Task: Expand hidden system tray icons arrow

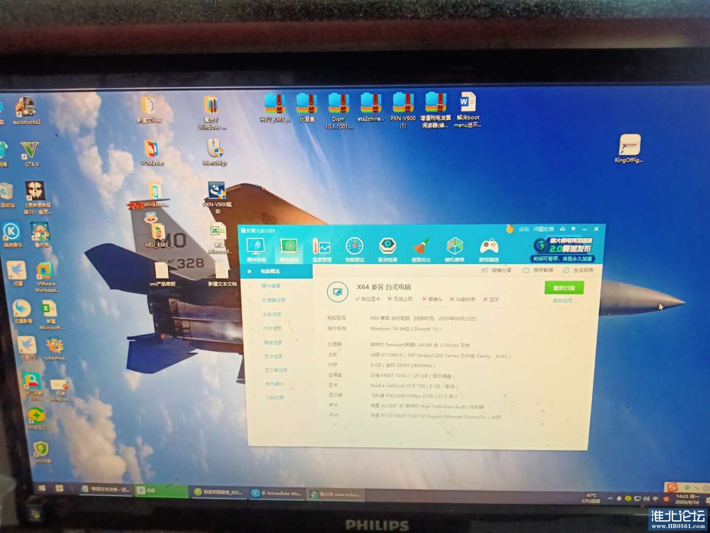Action: (x=610, y=499)
